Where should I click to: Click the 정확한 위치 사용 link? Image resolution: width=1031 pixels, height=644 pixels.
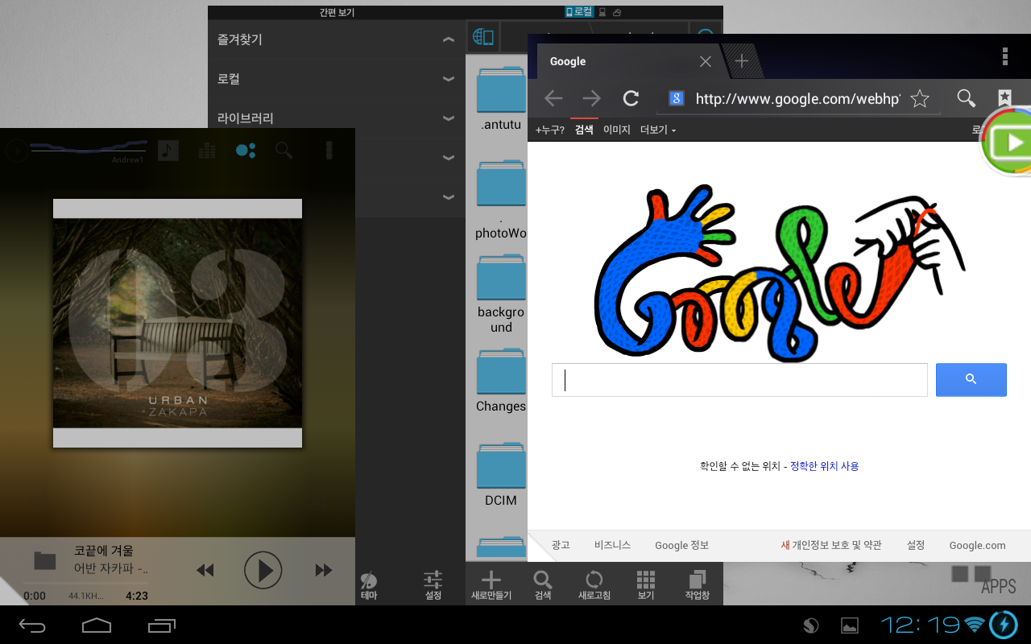coord(824,466)
